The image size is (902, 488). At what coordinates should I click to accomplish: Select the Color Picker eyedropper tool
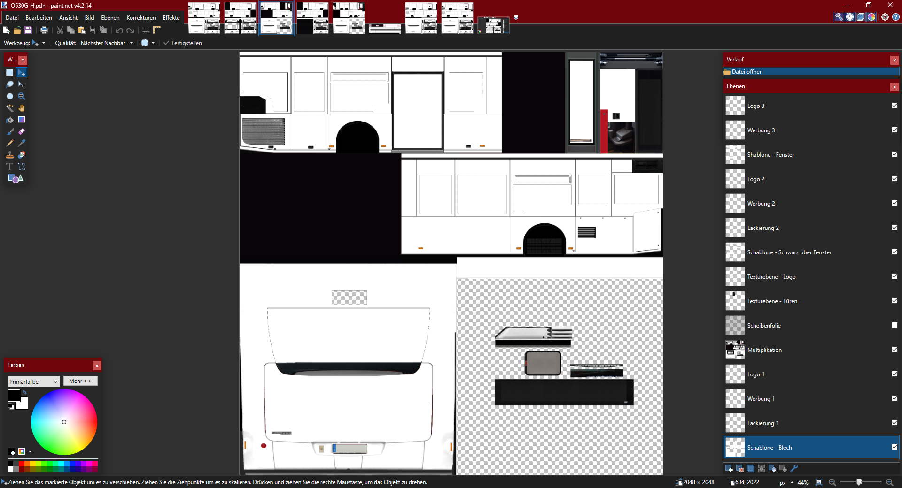coord(22,143)
